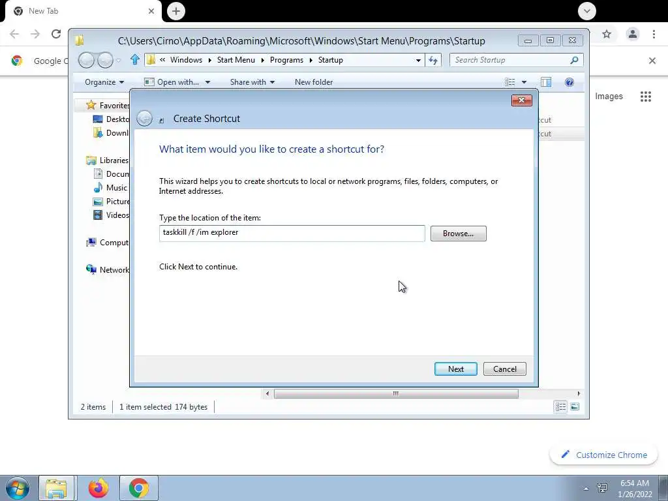Viewport: 668px width, 501px height.
Task: Launch Firefox from the taskbar
Action: tap(99, 488)
